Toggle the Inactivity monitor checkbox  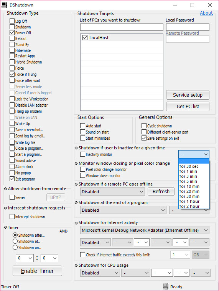tap(82, 154)
